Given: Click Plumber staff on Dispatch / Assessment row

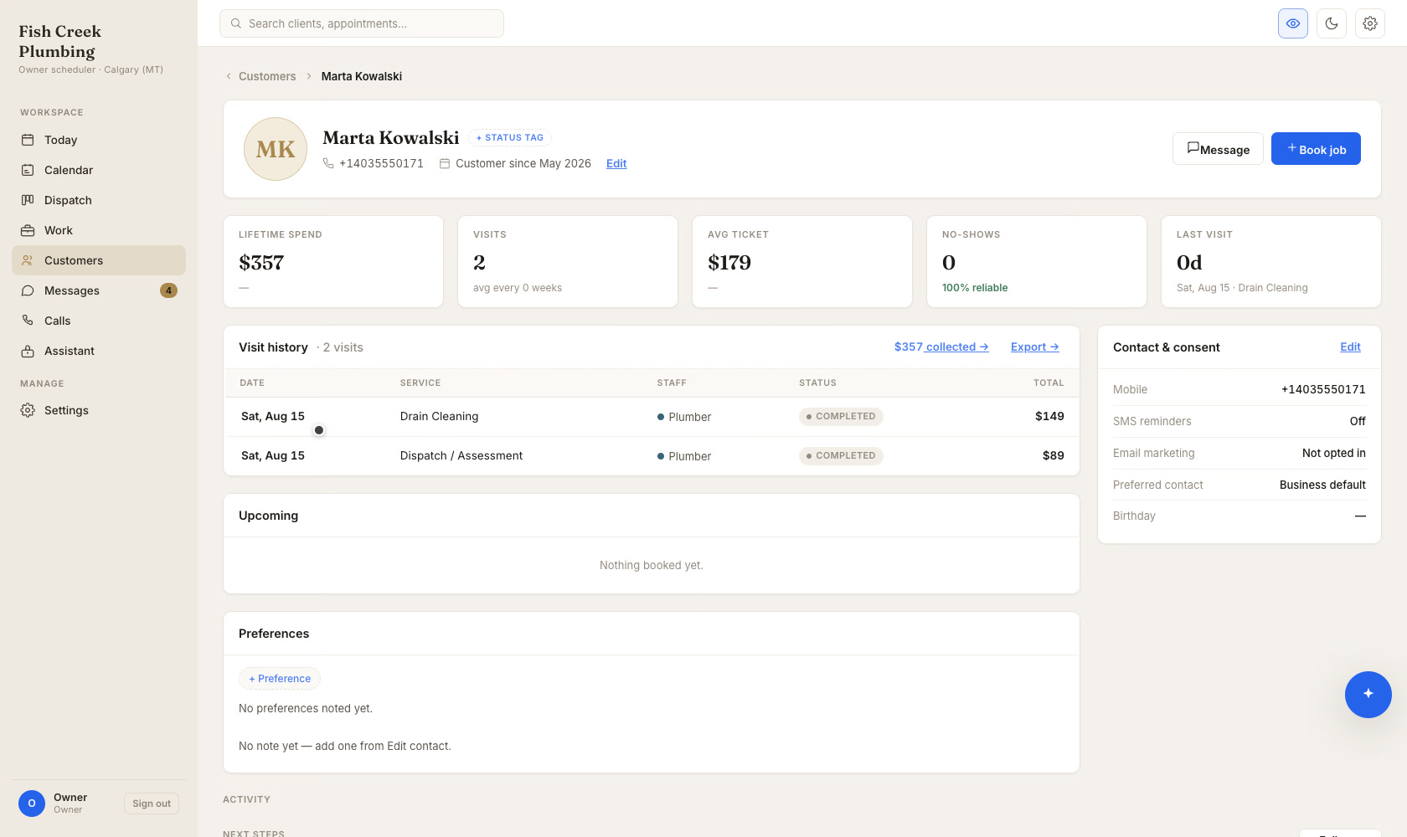Looking at the screenshot, I should tap(684, 456).
